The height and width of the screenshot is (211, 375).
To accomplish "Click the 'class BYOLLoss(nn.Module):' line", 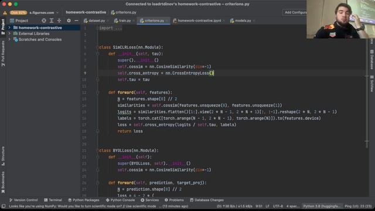I will (128, 151).
